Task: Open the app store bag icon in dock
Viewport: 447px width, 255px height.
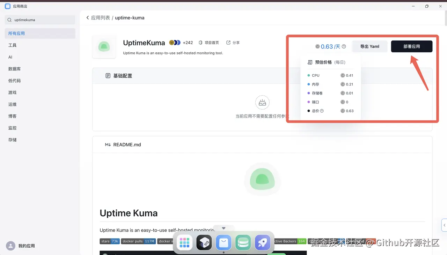Action: coord(223,242)
